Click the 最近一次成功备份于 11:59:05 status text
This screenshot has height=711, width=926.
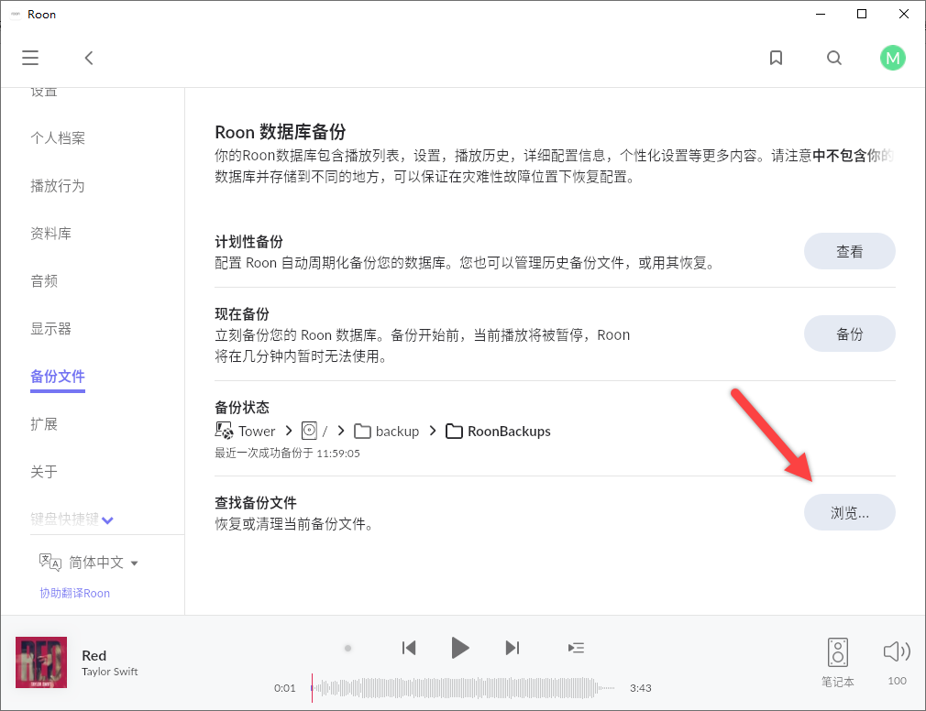287,454
